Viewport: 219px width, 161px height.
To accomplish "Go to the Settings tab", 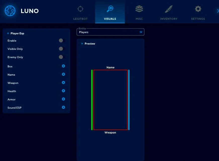I will (198, 13).
